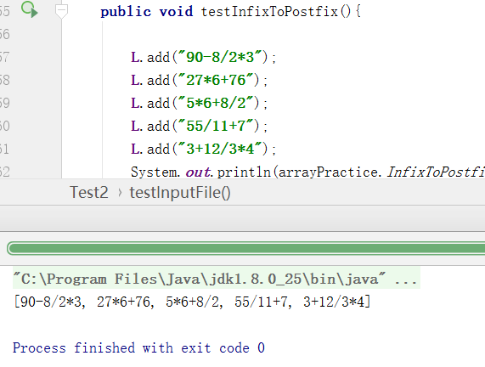The height and width of the screenshot is (367, 485).
Task: Select the Test2 breadcrumb
Action: click(x=89, y=193)
